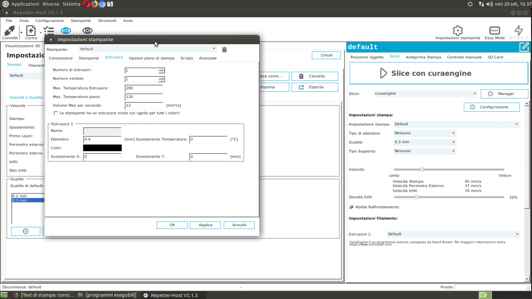Image resolution: width=532 pixels, height=299 pixels.
Task: Expand the Stampante default dropdown in dialog
Action: tap(148, 49)
